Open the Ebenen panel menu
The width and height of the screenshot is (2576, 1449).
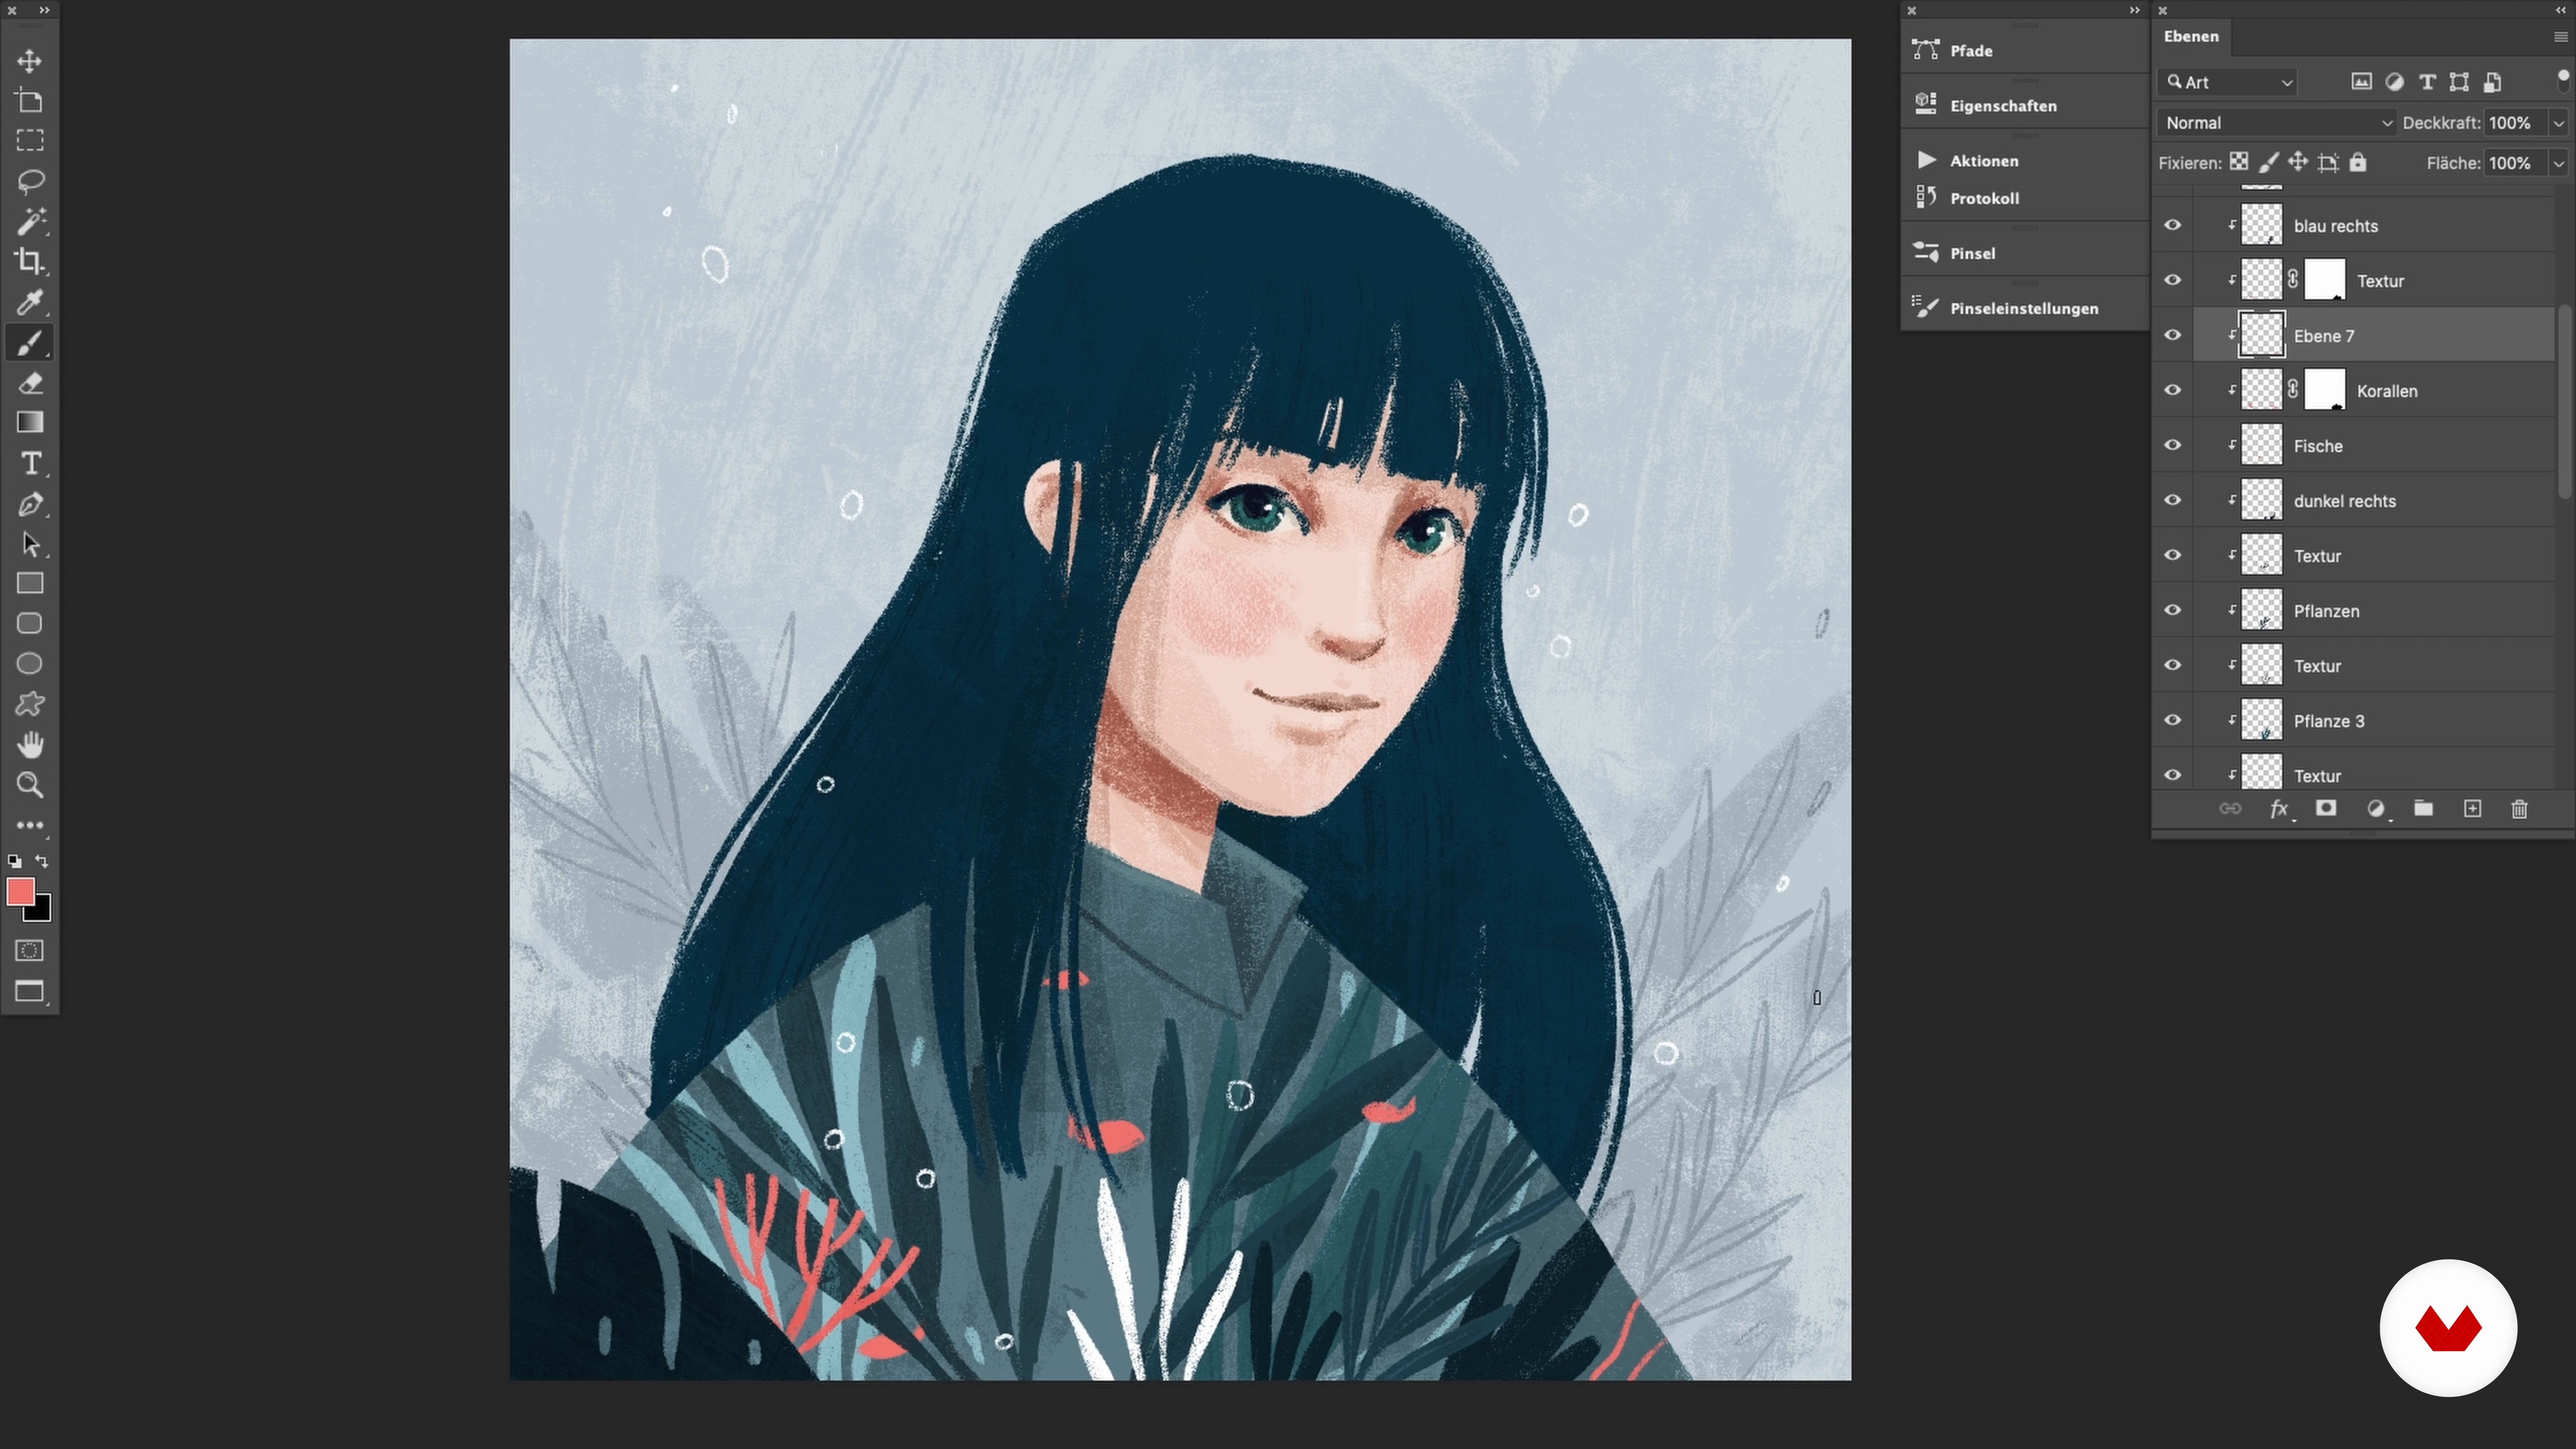tap(2560, 37)
